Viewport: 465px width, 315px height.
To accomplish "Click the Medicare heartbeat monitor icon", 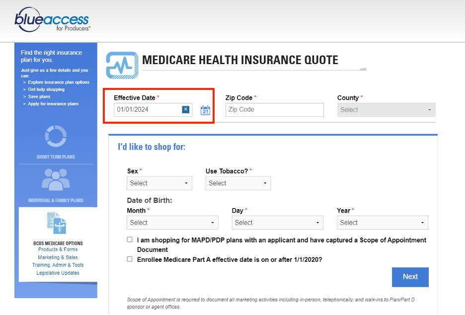I will [x=122, y=64].
